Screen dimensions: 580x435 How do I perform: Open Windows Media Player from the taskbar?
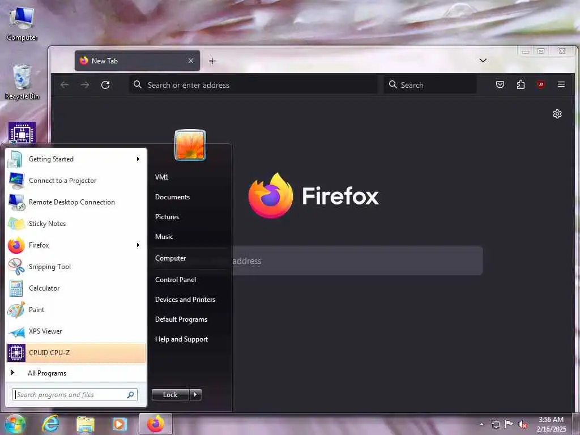(x=120, y=424)
